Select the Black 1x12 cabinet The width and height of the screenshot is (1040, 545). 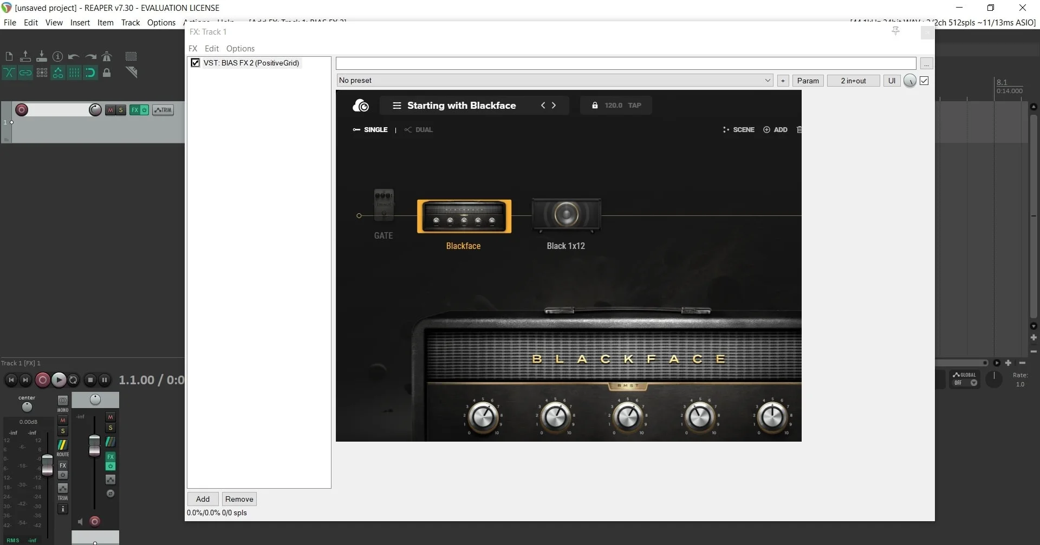tap(566, 216)
